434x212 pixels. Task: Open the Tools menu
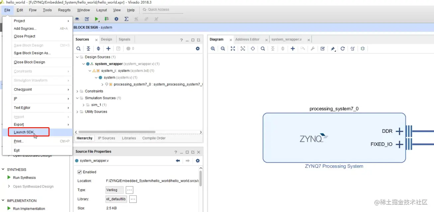pos(47,10)
